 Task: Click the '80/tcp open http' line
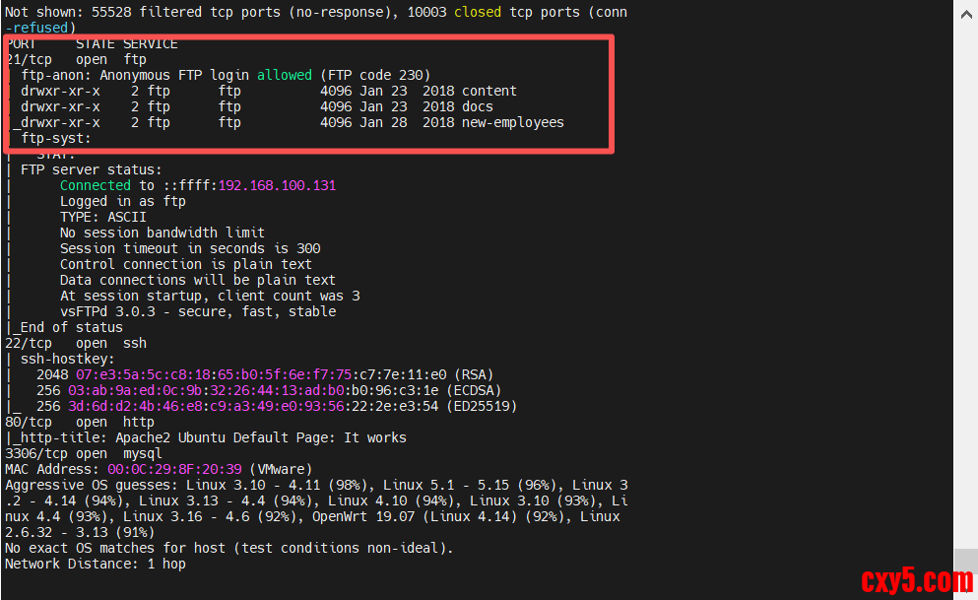(x=80, y=422)
